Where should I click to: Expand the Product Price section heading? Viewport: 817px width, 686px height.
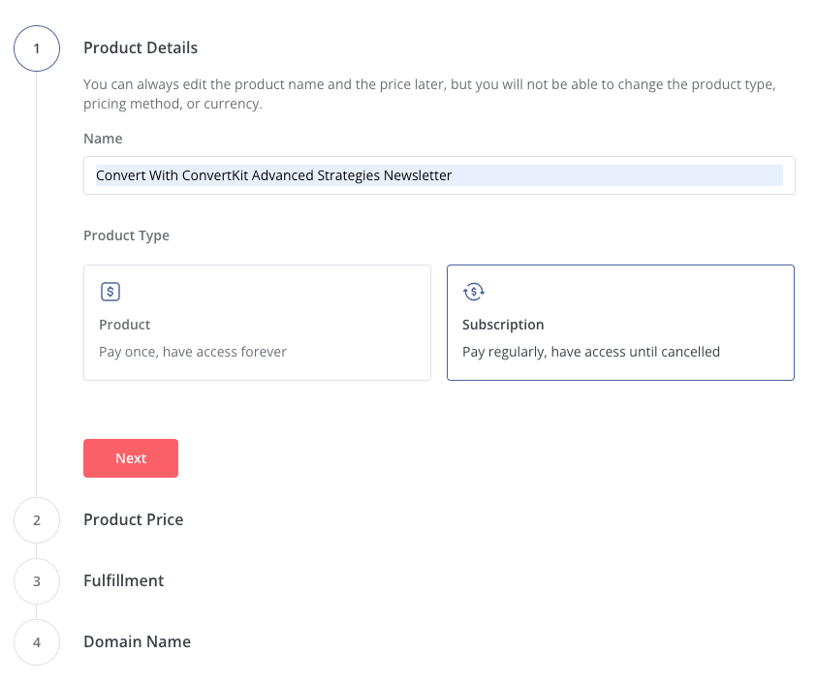[134, 520]
